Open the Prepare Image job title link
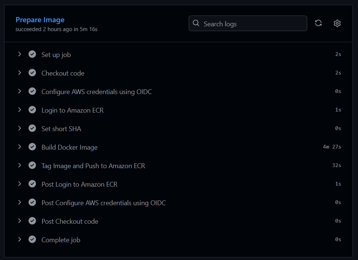358x260 pixels. (40, 20)
